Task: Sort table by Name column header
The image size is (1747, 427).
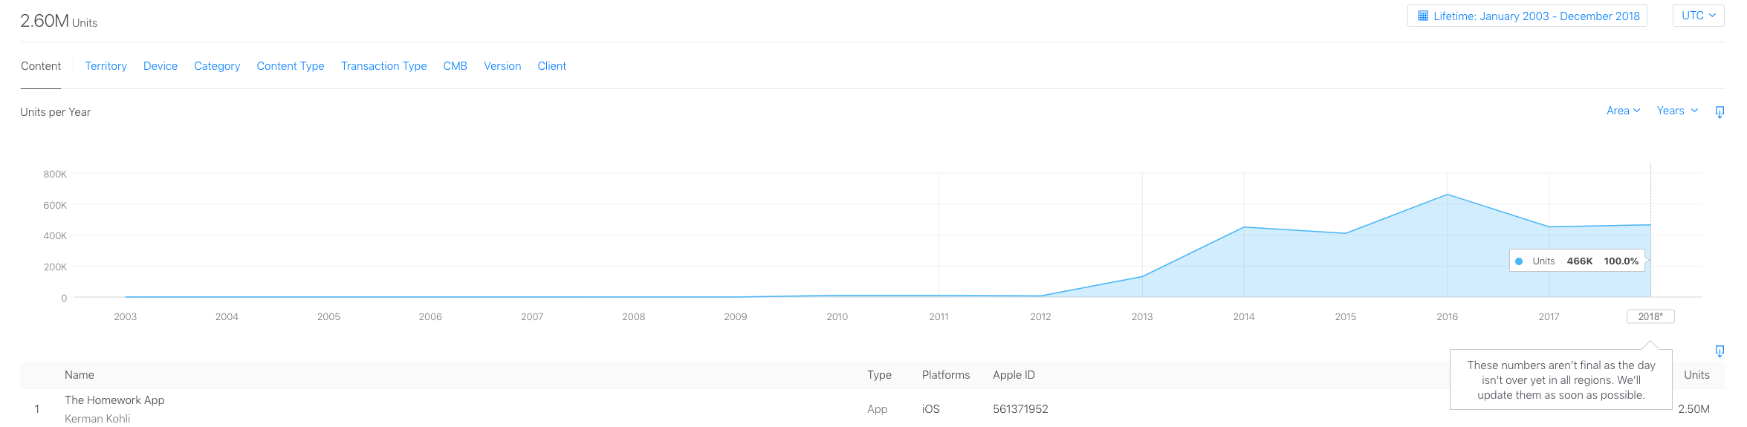Action: (x=80, y=375)
